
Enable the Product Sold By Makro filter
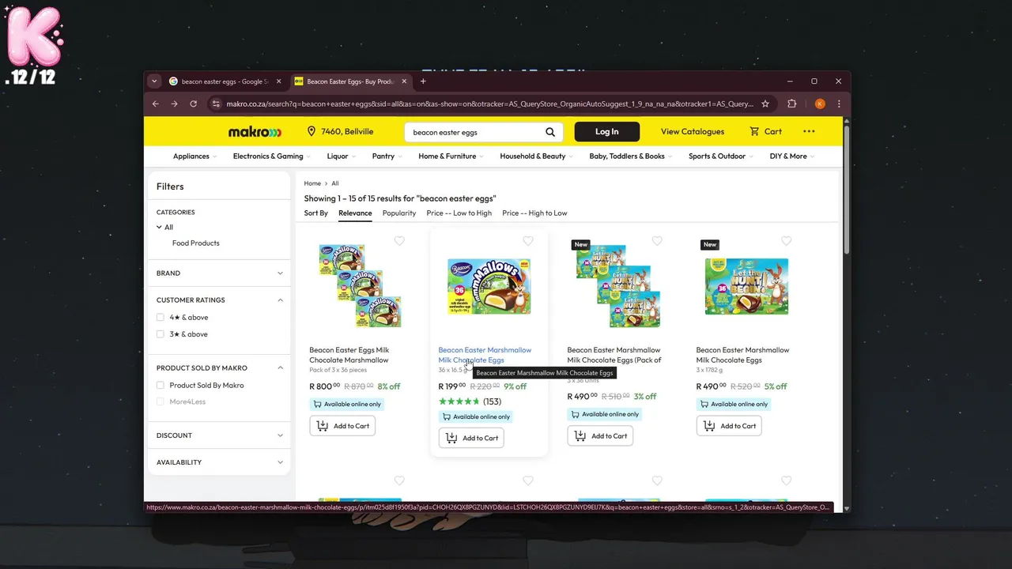click(x=160, y=385)
